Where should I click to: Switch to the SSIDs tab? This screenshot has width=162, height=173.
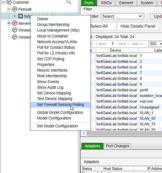click(106, 3)
